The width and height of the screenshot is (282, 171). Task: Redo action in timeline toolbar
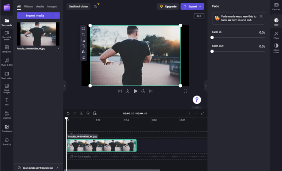point(75,113)
